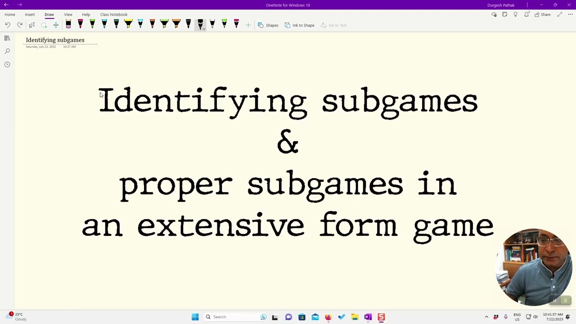Click the microphone icon in system tray
This screenshot has width=576, height=324.
(506, 317)
